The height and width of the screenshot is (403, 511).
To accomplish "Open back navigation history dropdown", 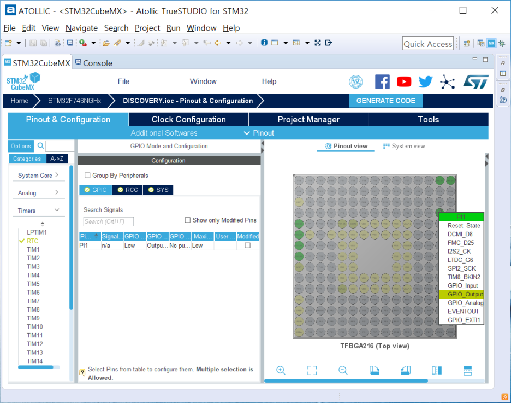I will tap(228, 43).
